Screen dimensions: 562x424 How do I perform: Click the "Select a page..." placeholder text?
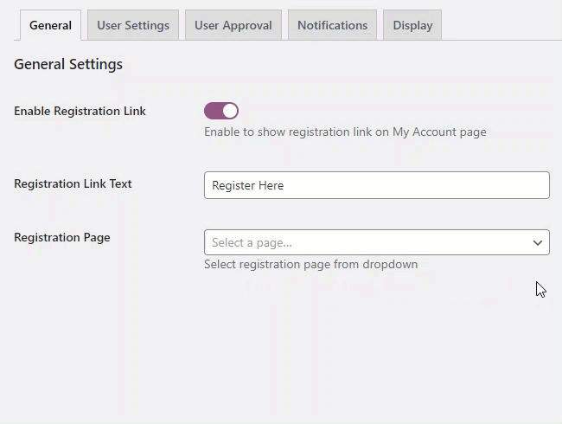tap(252, 243)
